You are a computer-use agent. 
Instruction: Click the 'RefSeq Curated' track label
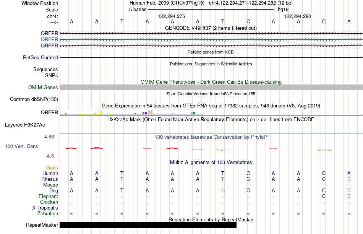pyautogui.click(x=40, y=57)
